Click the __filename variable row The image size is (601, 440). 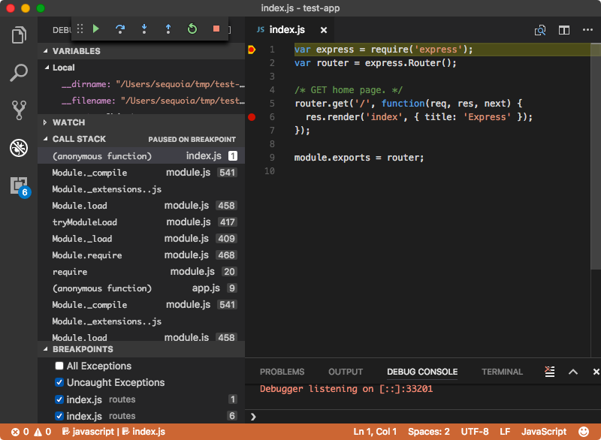141,101
